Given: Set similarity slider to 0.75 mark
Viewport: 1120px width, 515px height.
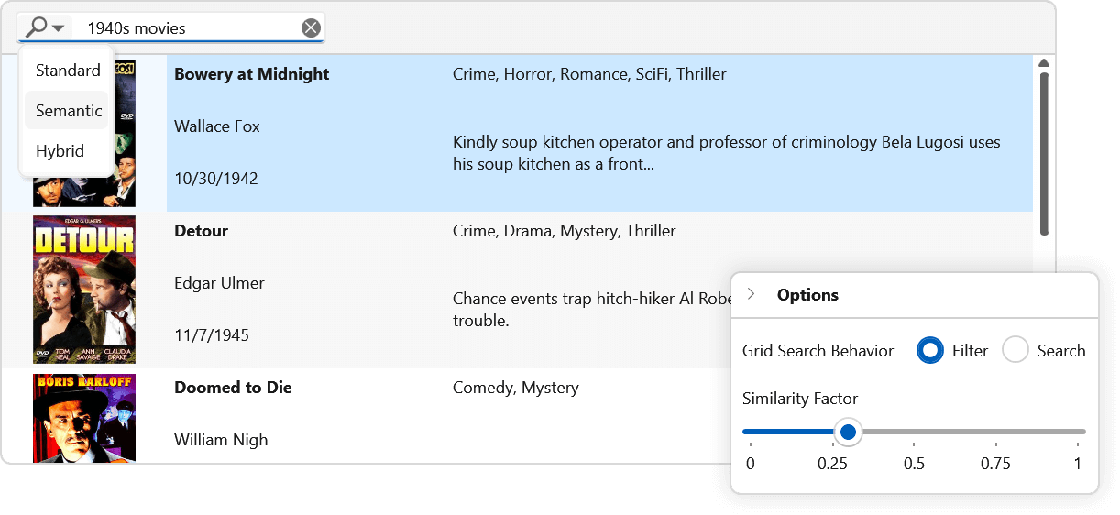Looking at the screenshot, I should 995,432.
